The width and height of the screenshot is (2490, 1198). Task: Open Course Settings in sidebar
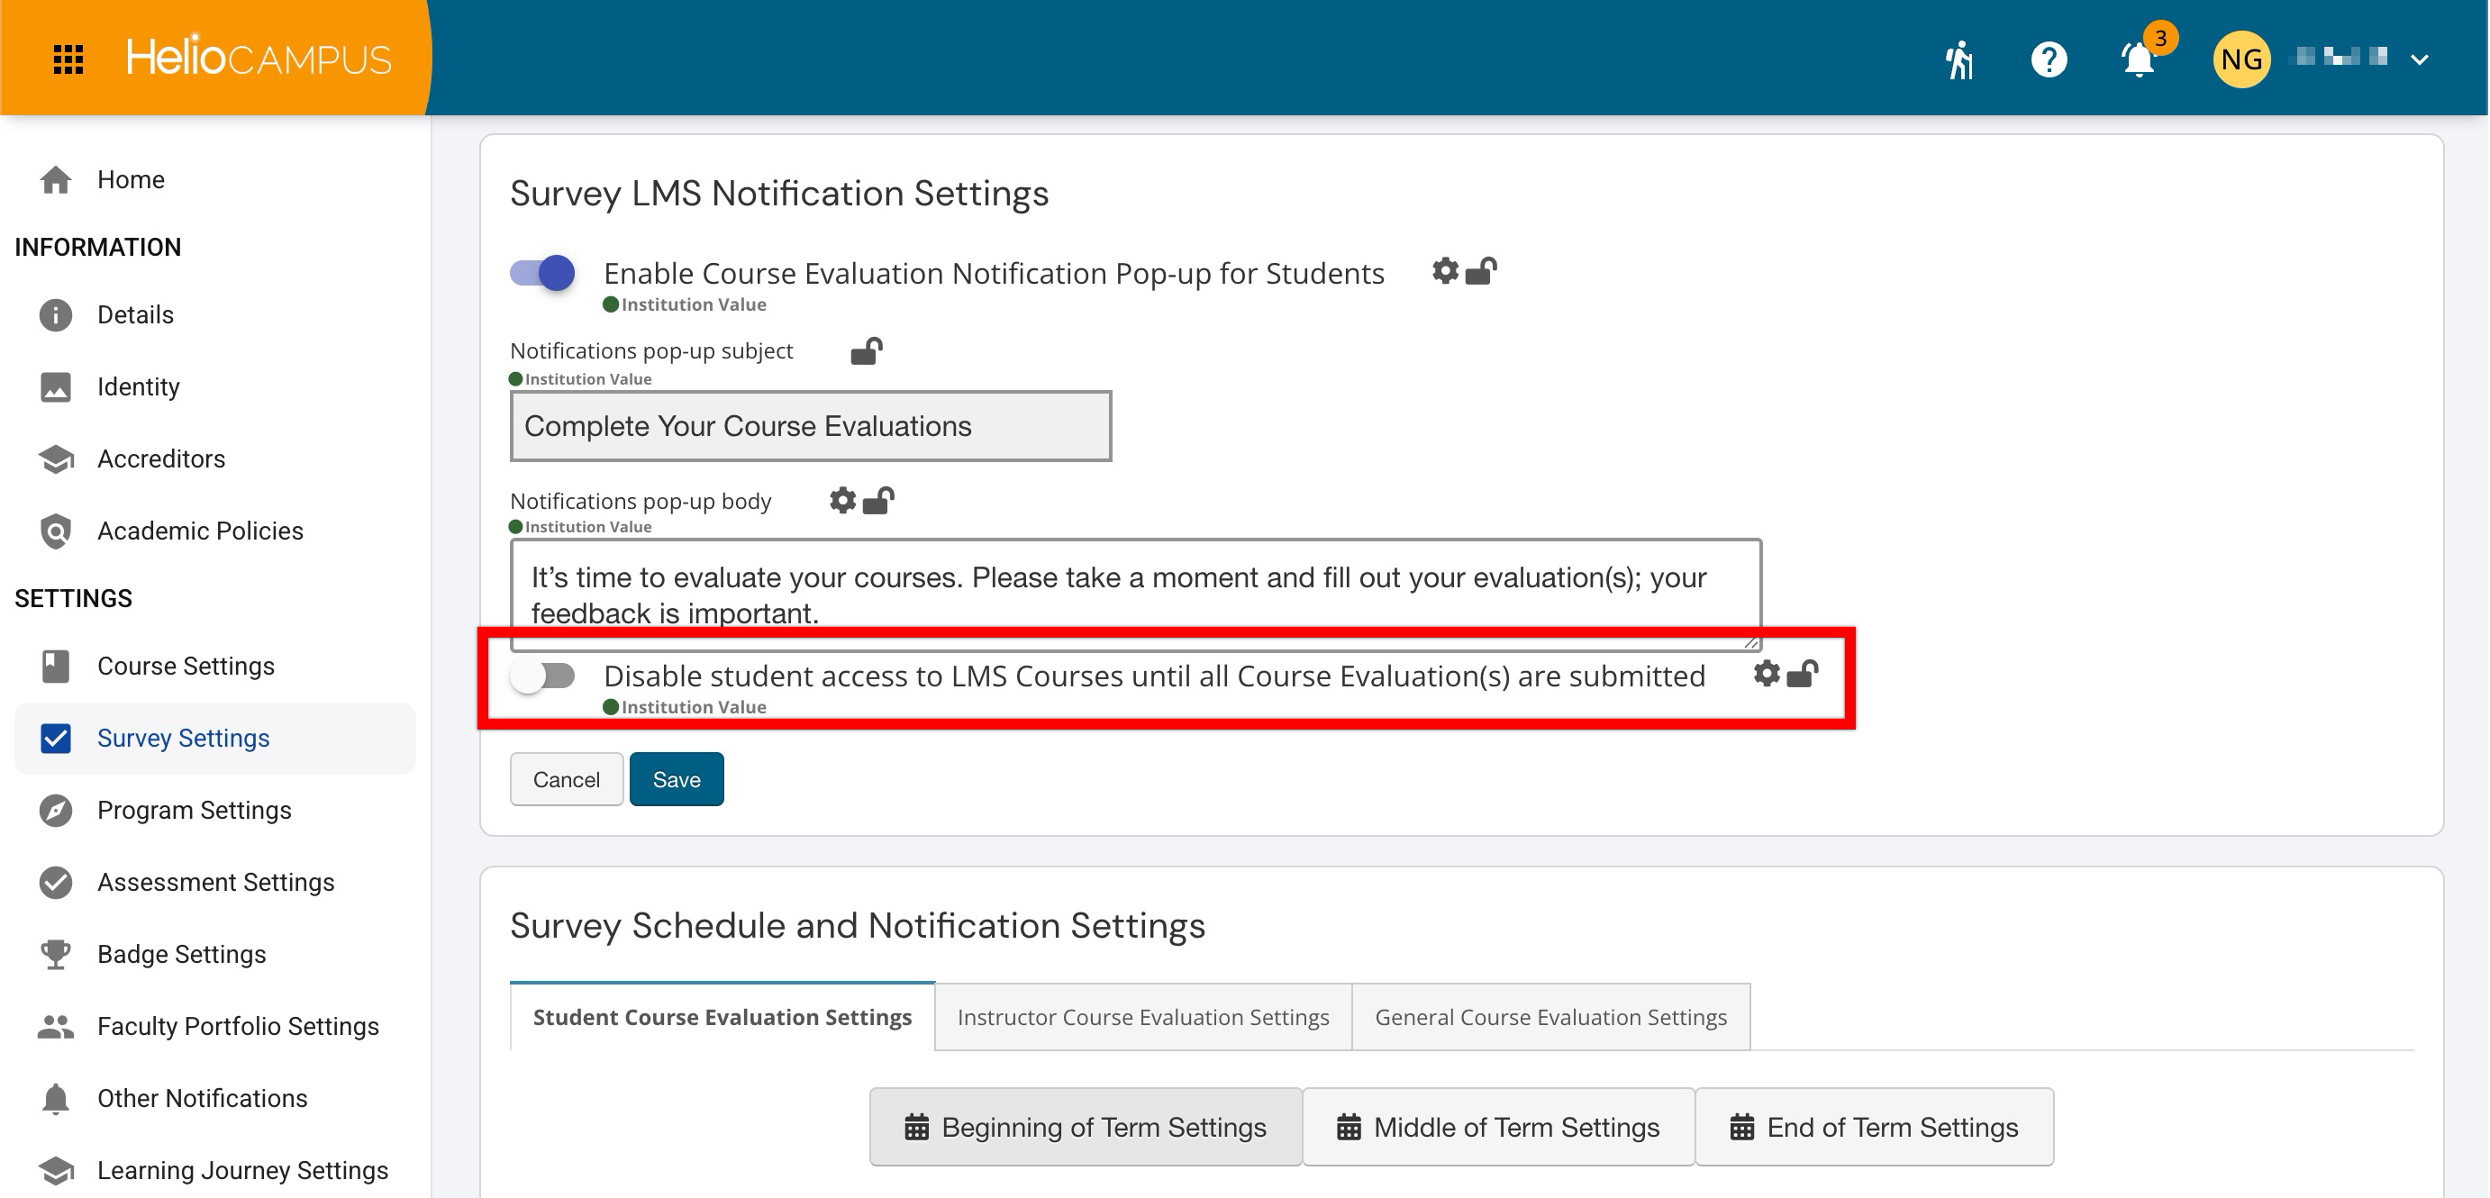(214, 666)
